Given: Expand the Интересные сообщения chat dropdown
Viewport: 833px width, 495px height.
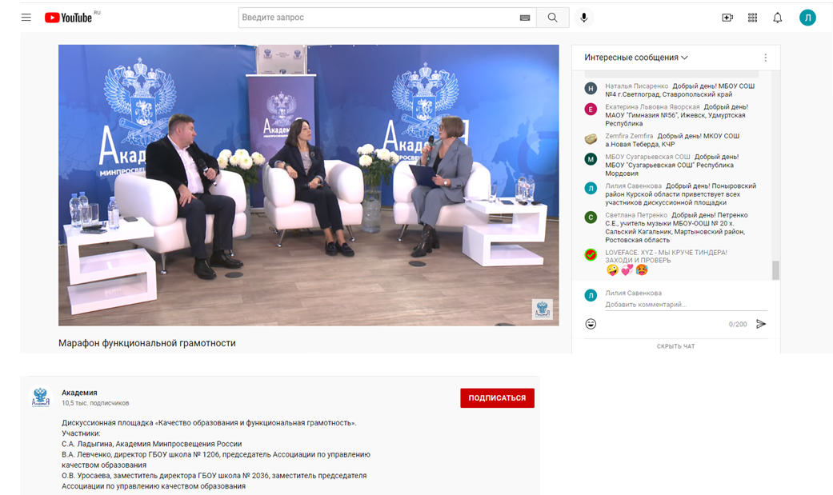Looking at the screenshot, I should pyautogui.click(x=636, y=58).
